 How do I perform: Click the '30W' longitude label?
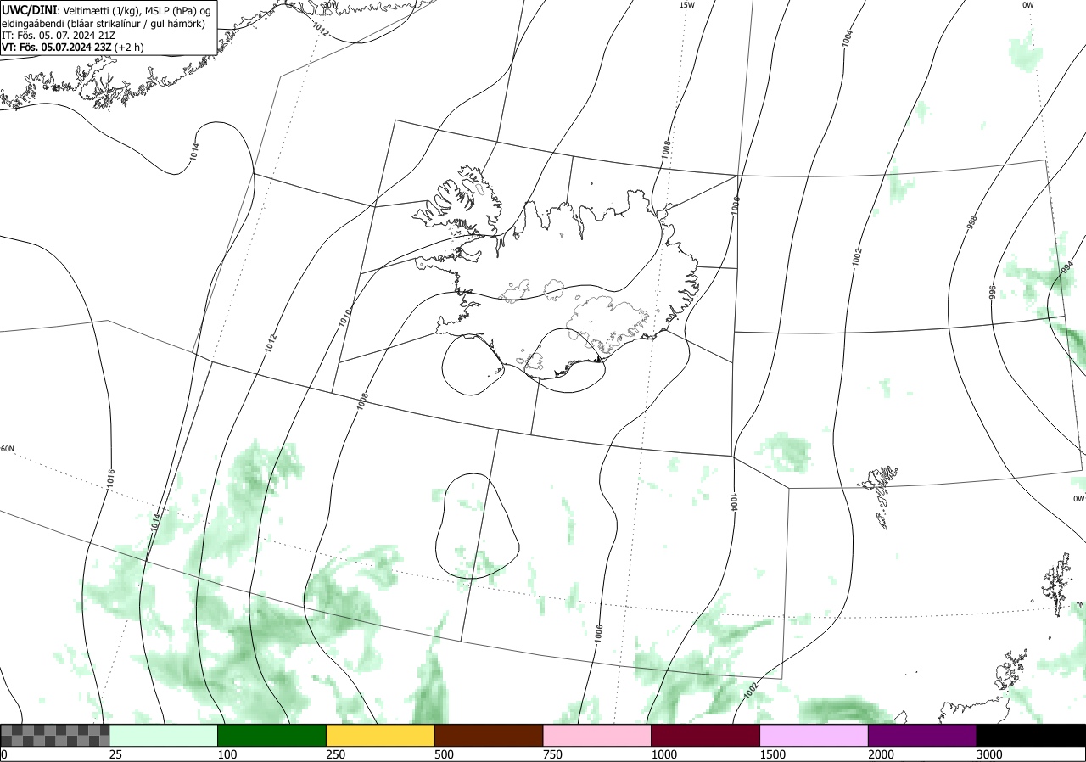click(x=330, y=4)
